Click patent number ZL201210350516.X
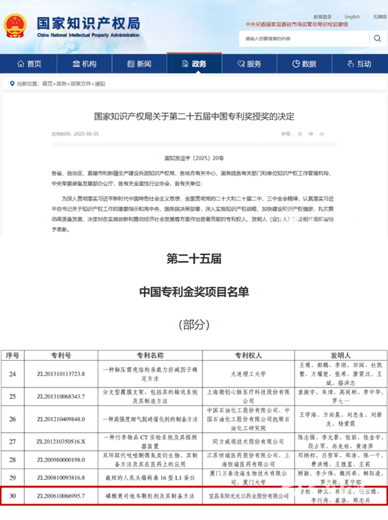The width and height of the screenshot is (388, 520). [x=61, y=442]
